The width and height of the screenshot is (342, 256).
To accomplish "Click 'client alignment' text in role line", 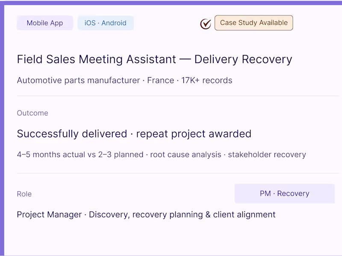I will point(244,215).
